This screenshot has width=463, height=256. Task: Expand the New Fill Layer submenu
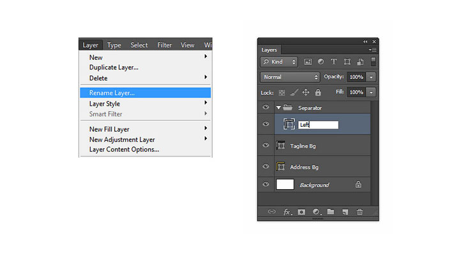tap(206, 128)
